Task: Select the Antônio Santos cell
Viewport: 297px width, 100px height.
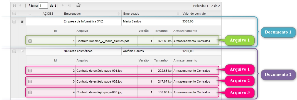Action: pos(151,51)
